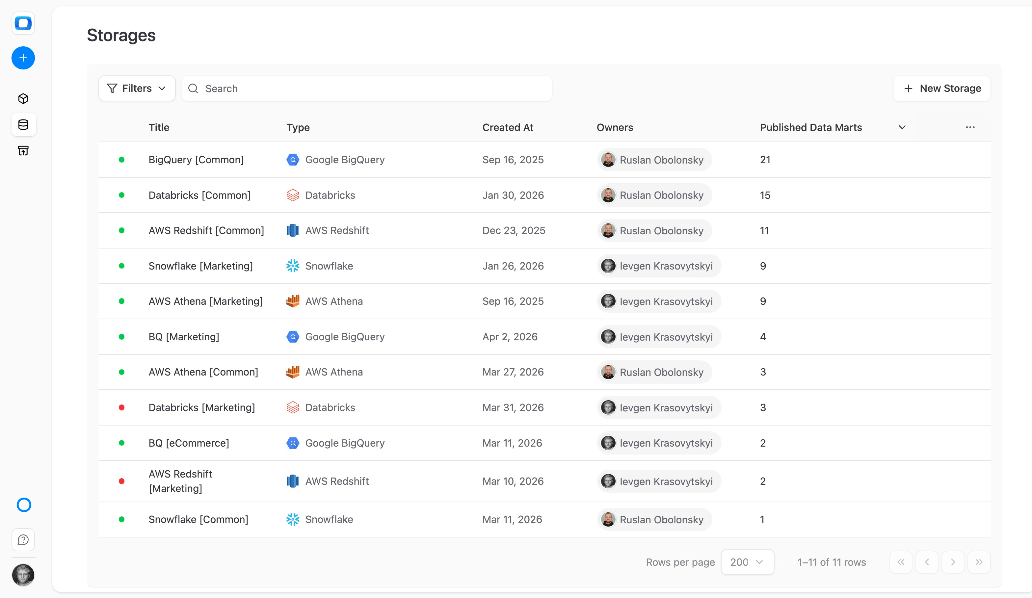Click the search magnifier icon
This screenshot has height=598, width=1032.
coord(193,89)
